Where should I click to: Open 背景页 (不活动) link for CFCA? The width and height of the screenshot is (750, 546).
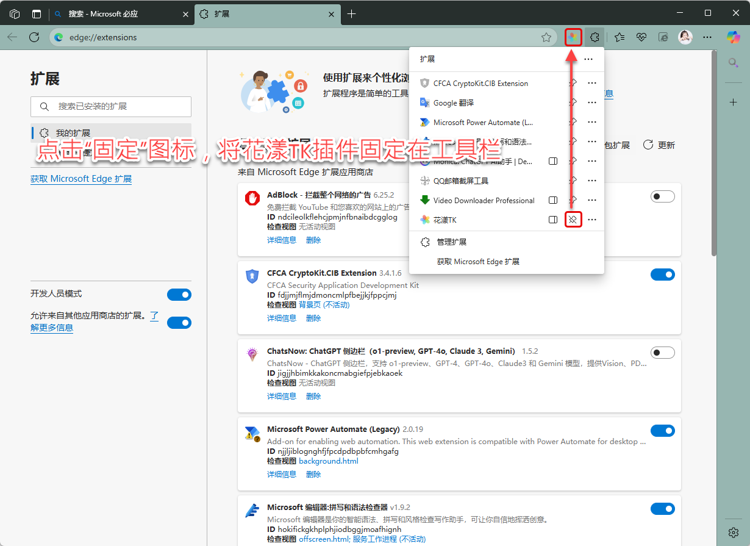coord(324,304)
